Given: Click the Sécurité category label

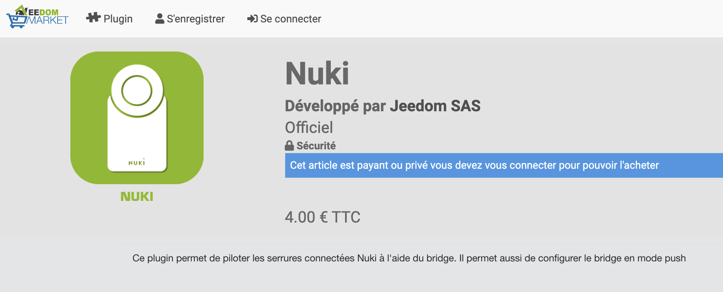Looking at the screenshot, I should (316, 146).
